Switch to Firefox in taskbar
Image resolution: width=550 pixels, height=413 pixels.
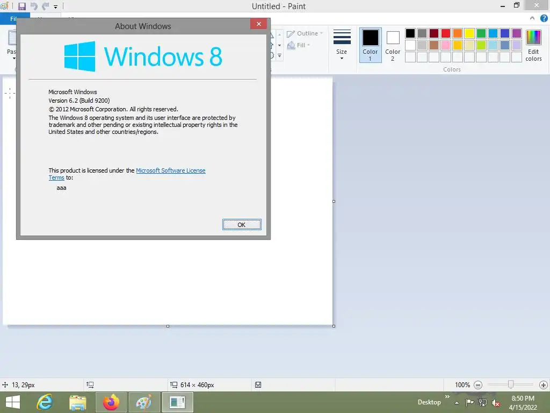point(111,402)
